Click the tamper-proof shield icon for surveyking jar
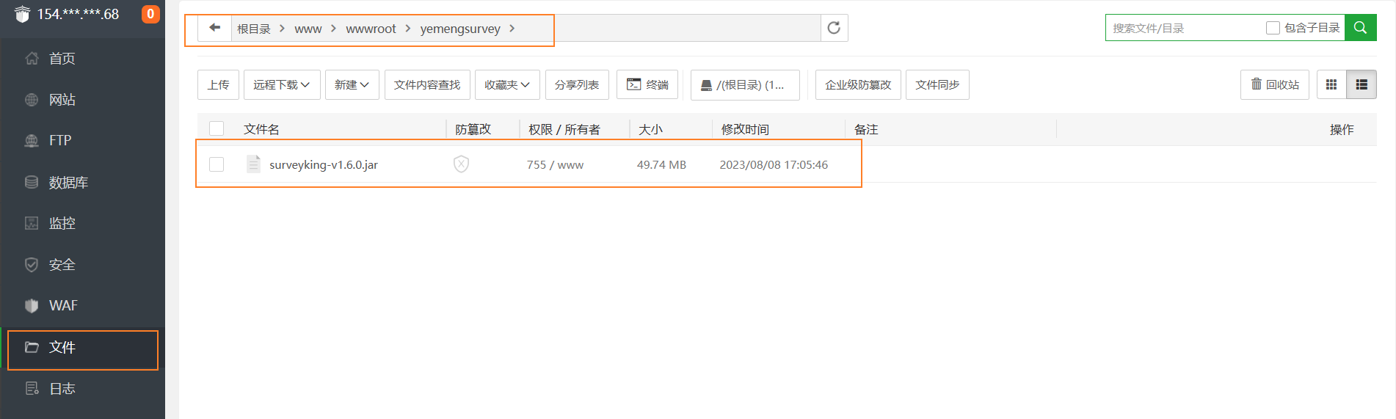Screen dimensions: 1396x419 pos(461,164)
